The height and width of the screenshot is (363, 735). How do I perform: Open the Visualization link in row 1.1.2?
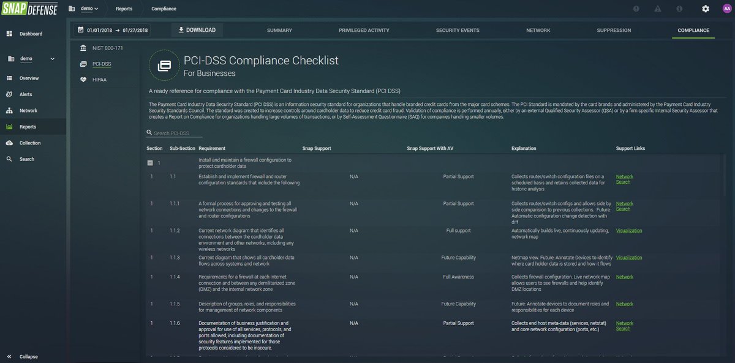point(629,231)
